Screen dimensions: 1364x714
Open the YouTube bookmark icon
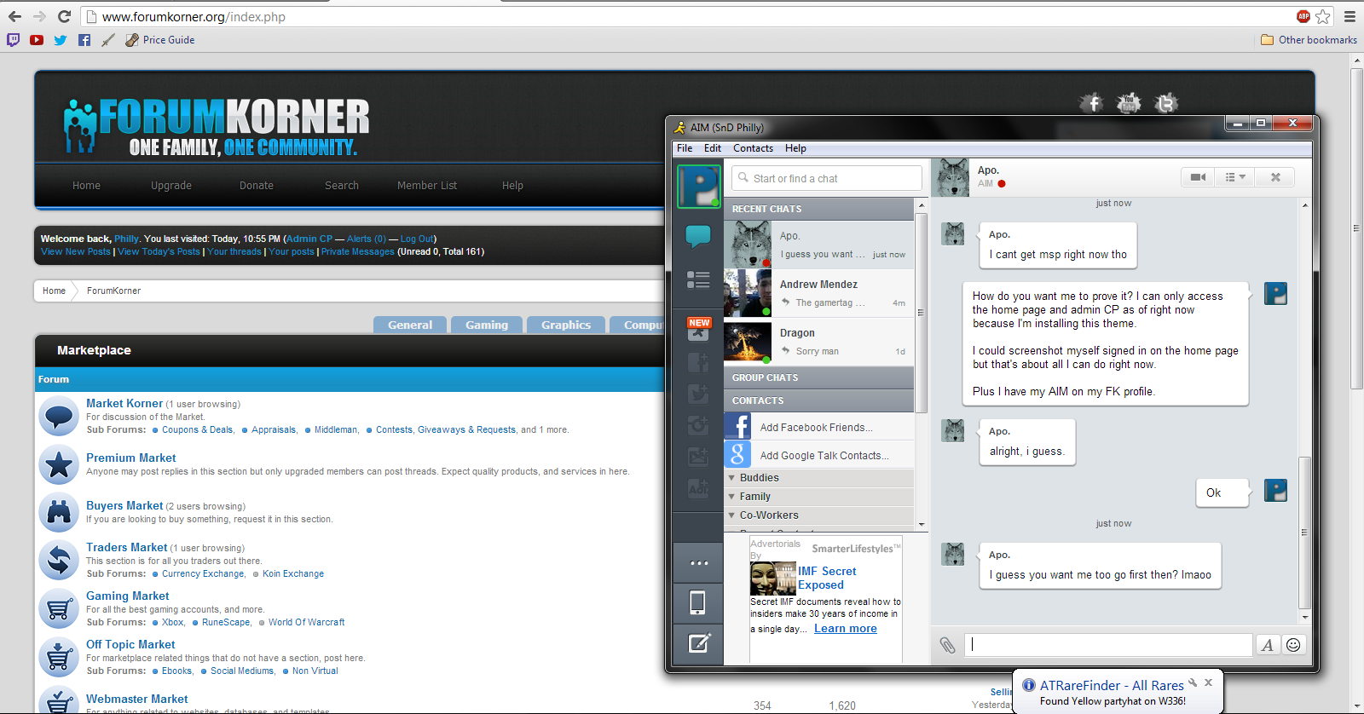pyautogui.click(x=37, y=40)
